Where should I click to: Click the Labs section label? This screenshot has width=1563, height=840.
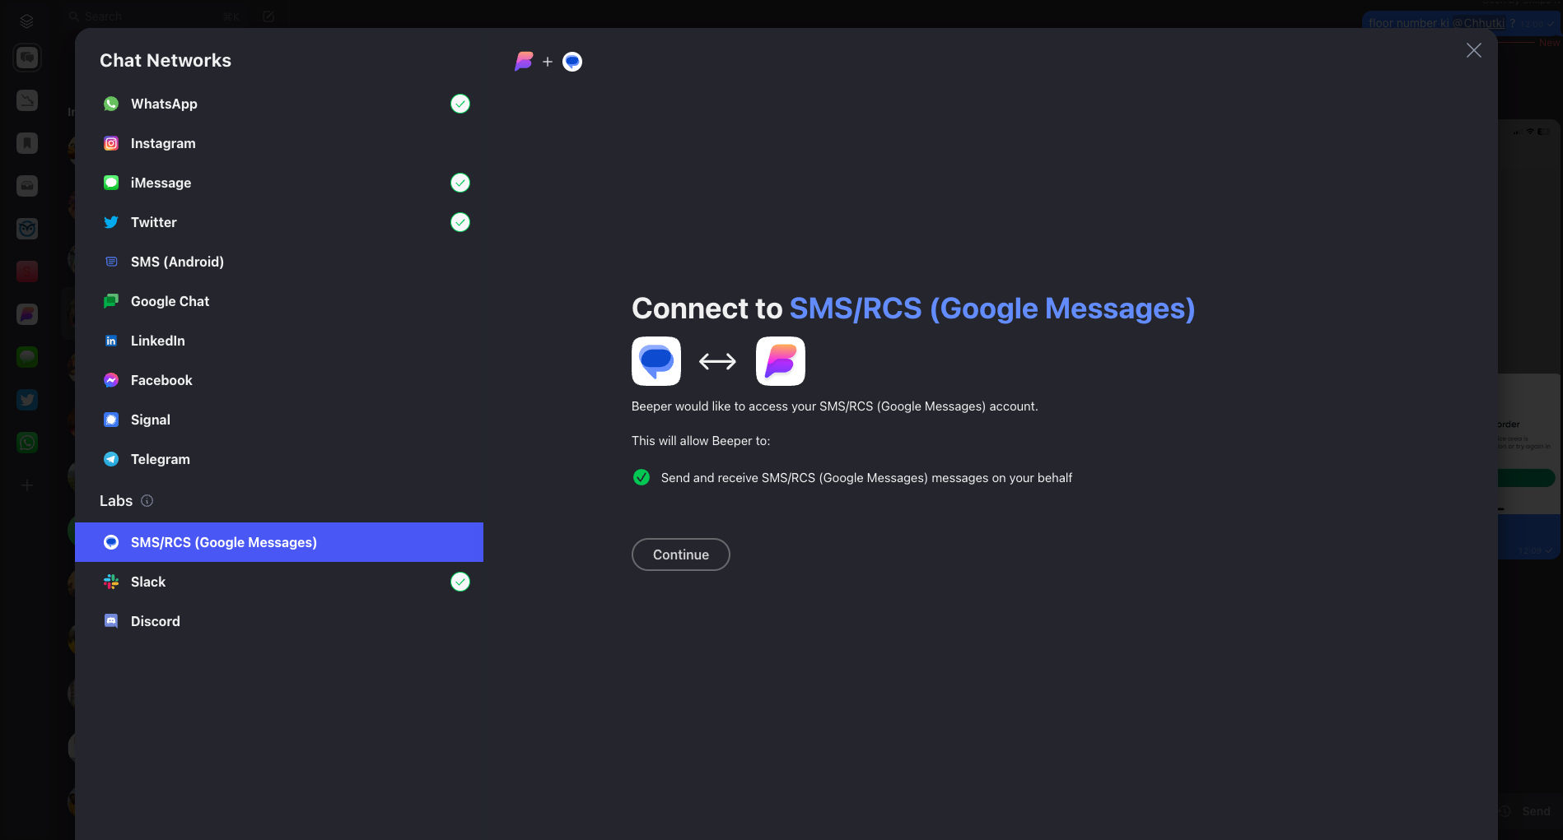coord(116,501)
